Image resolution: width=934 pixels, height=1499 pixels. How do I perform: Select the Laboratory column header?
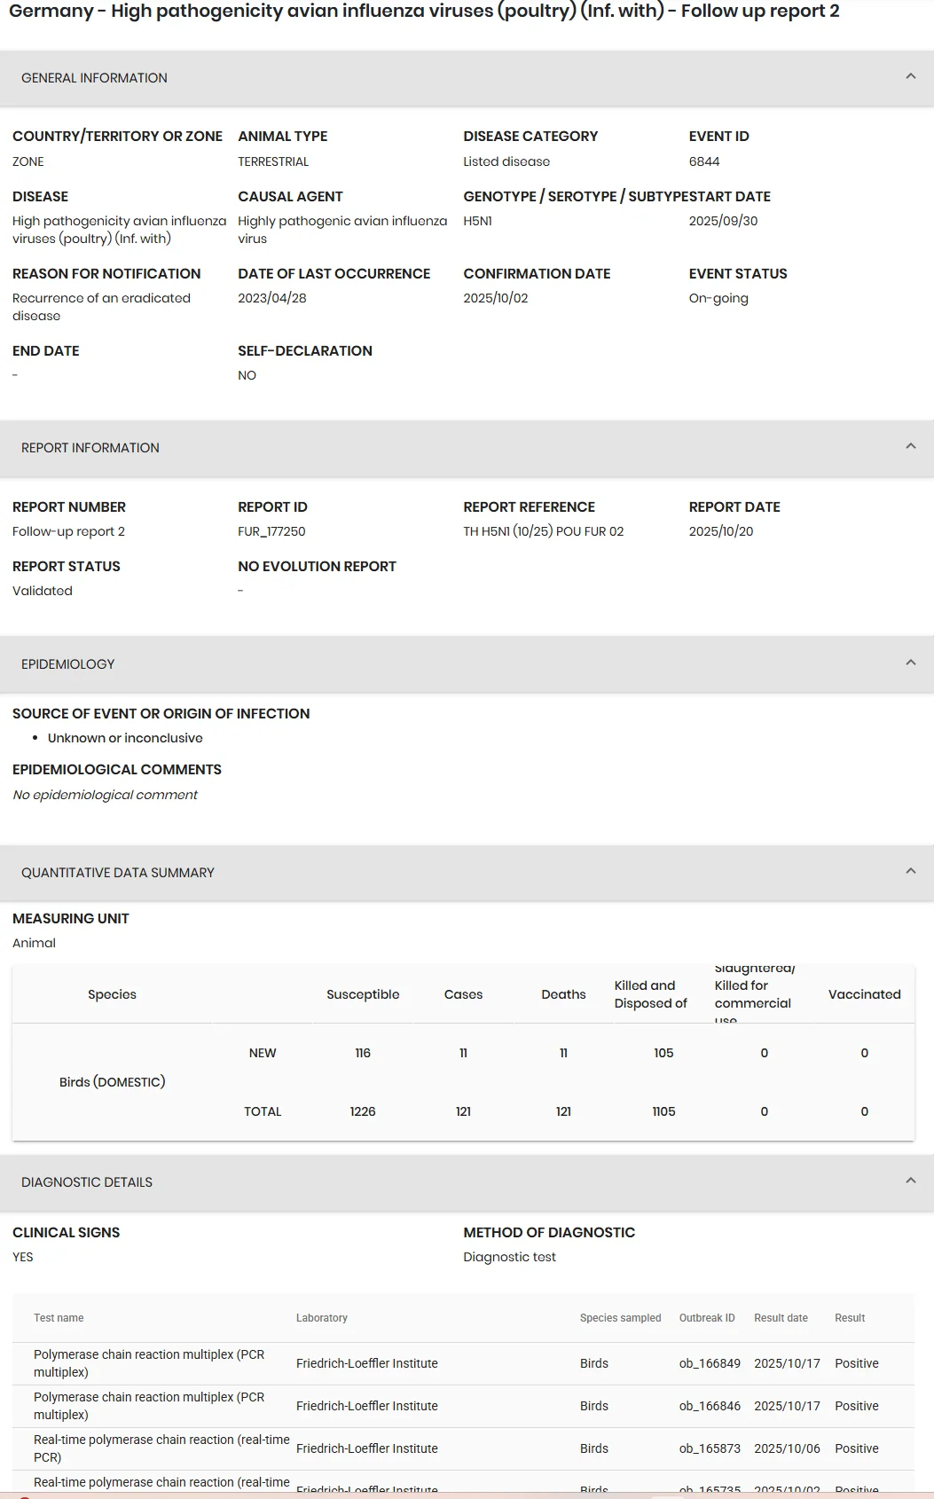[322, 1318]
